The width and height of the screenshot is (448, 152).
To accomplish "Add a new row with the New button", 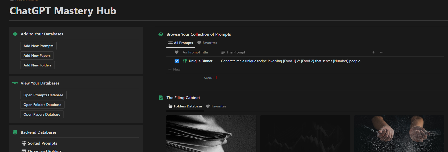I will (174, 69).
